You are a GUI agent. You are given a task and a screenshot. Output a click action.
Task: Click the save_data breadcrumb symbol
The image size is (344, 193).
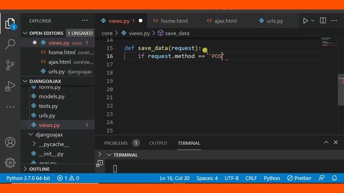point(174,33)
